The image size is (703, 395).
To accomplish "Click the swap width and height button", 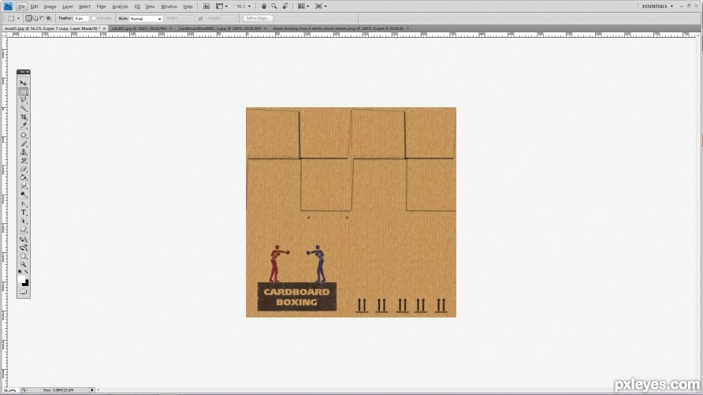I will 200,18.
